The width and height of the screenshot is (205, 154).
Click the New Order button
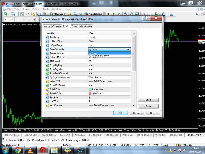coord(58,14)
